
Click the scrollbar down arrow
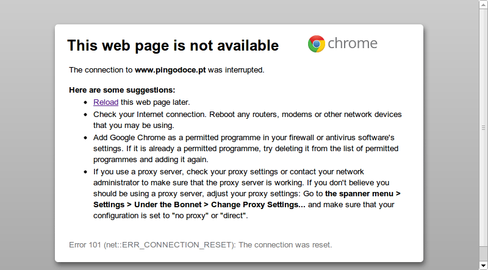[x=483, y=266]
